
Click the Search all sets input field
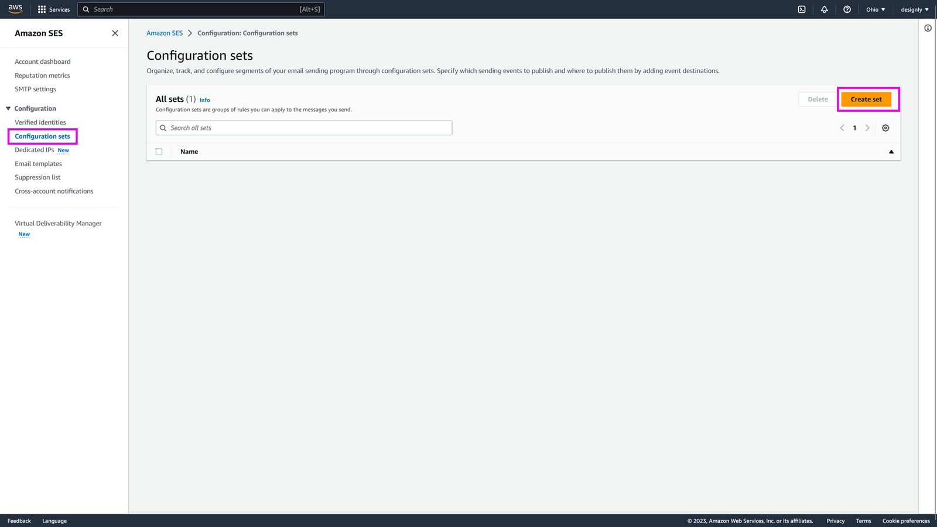pos(303,127)
